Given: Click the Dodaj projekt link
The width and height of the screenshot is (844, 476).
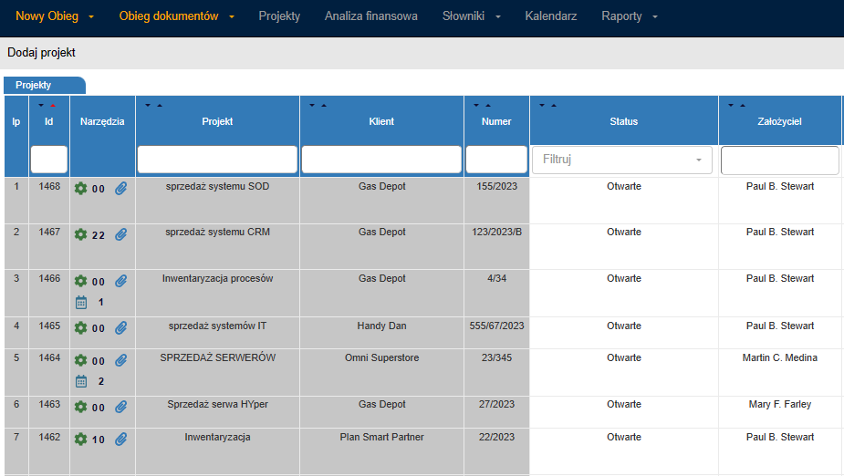Looking at the screenshot, I should pyautogui.click(x=41, y=53).
